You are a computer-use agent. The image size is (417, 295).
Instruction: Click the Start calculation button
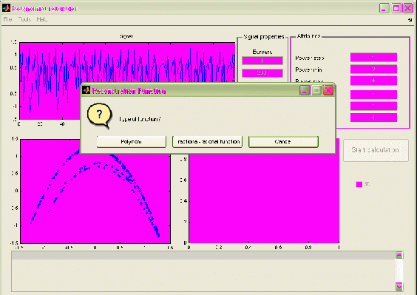coord(376,150)
